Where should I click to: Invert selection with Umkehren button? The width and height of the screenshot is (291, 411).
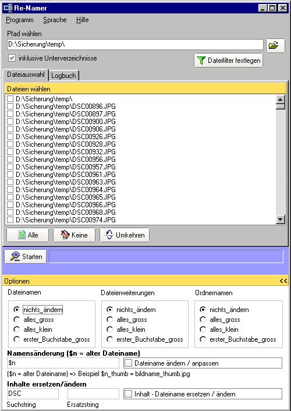[125, 235]
